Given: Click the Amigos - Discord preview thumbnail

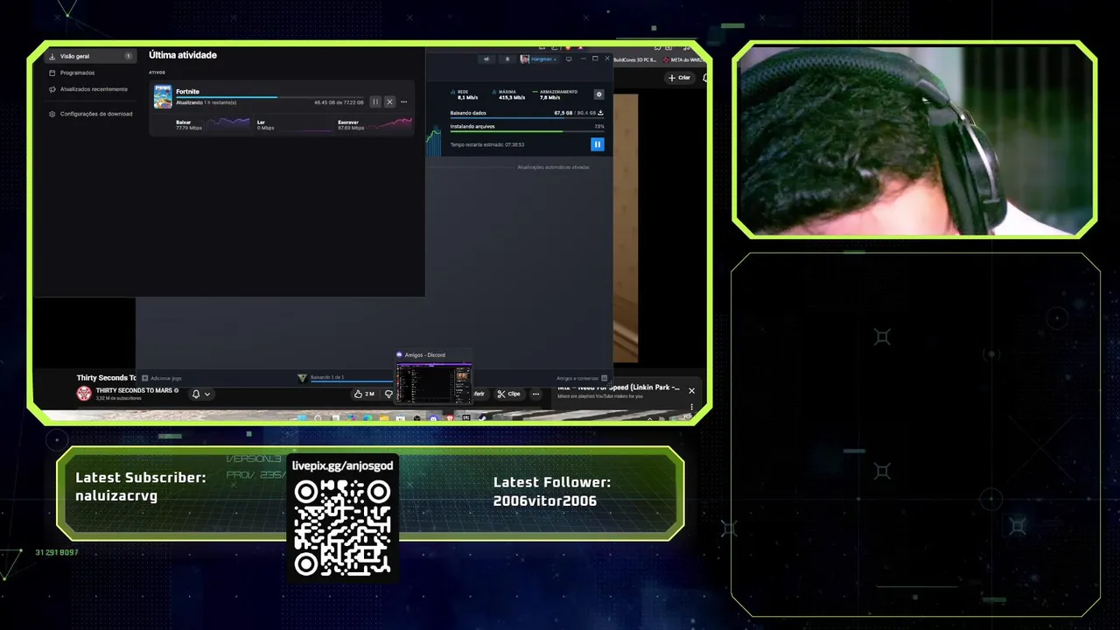Looking at the screenshot, I should pos(433,383).
